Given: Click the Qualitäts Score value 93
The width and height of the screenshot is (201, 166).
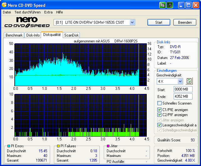Looking at the screenshot, I should (x=193, y=140).
